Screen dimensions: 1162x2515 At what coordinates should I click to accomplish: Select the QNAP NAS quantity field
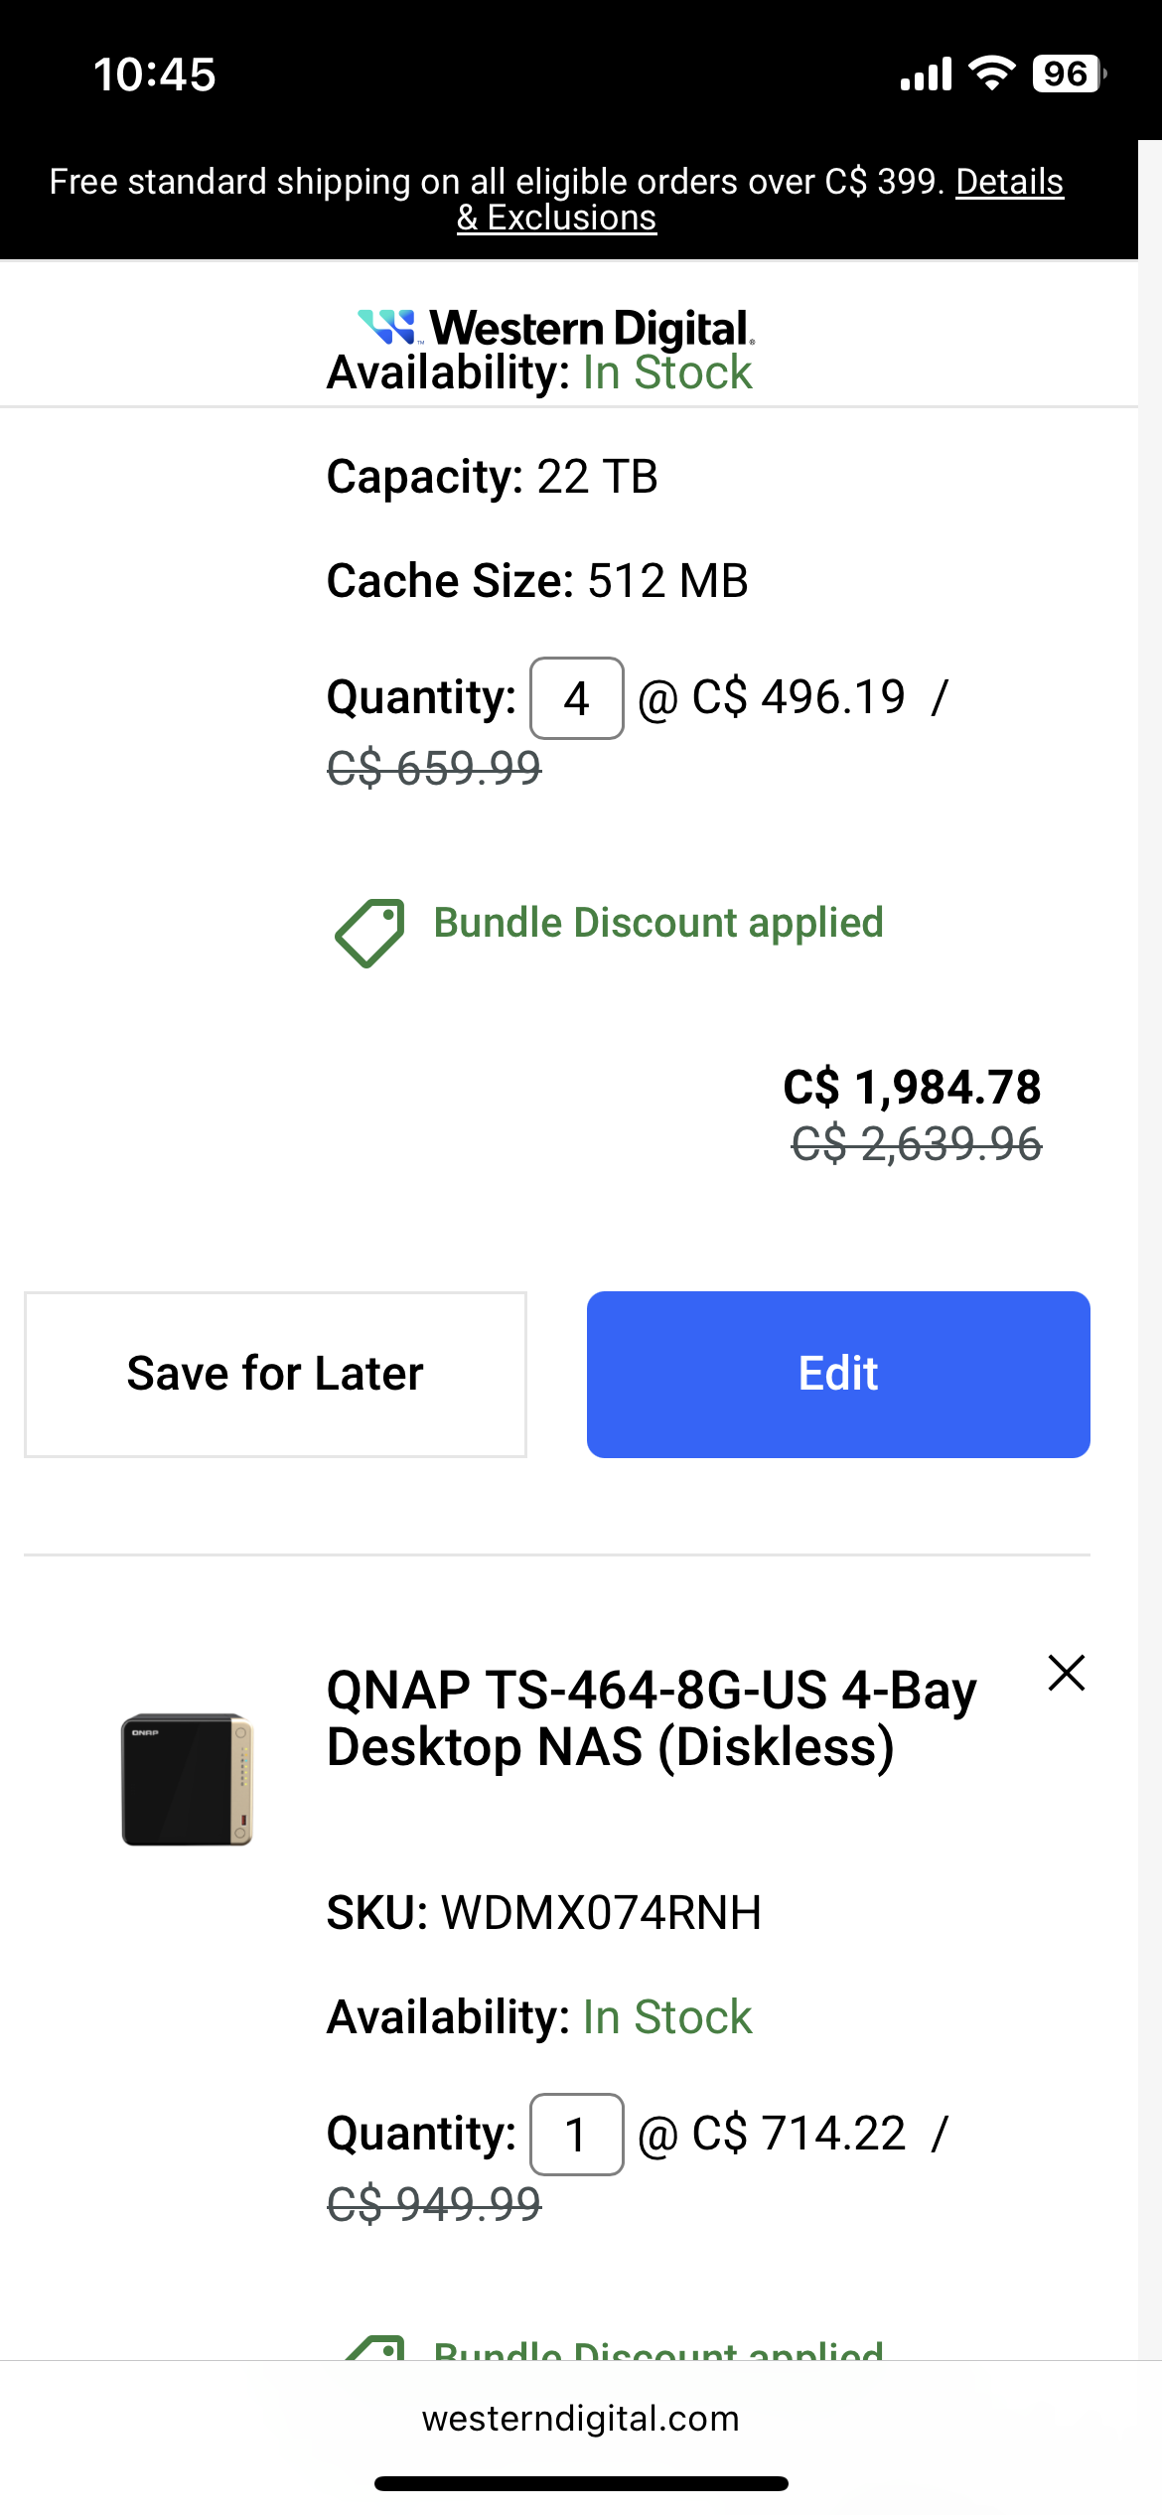click(577, 2135)
